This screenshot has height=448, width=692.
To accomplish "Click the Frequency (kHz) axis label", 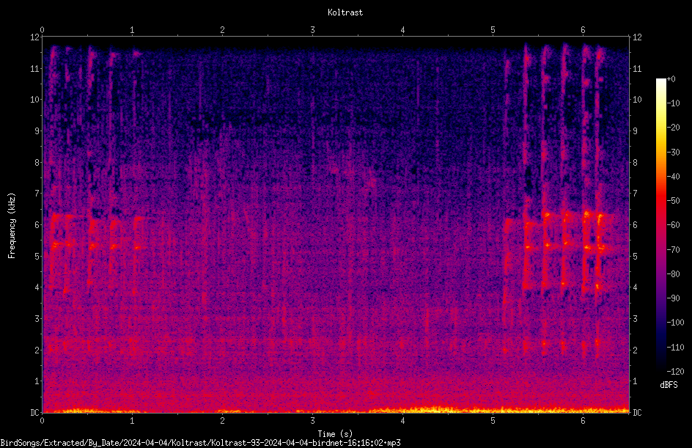I will pos(12,226).
